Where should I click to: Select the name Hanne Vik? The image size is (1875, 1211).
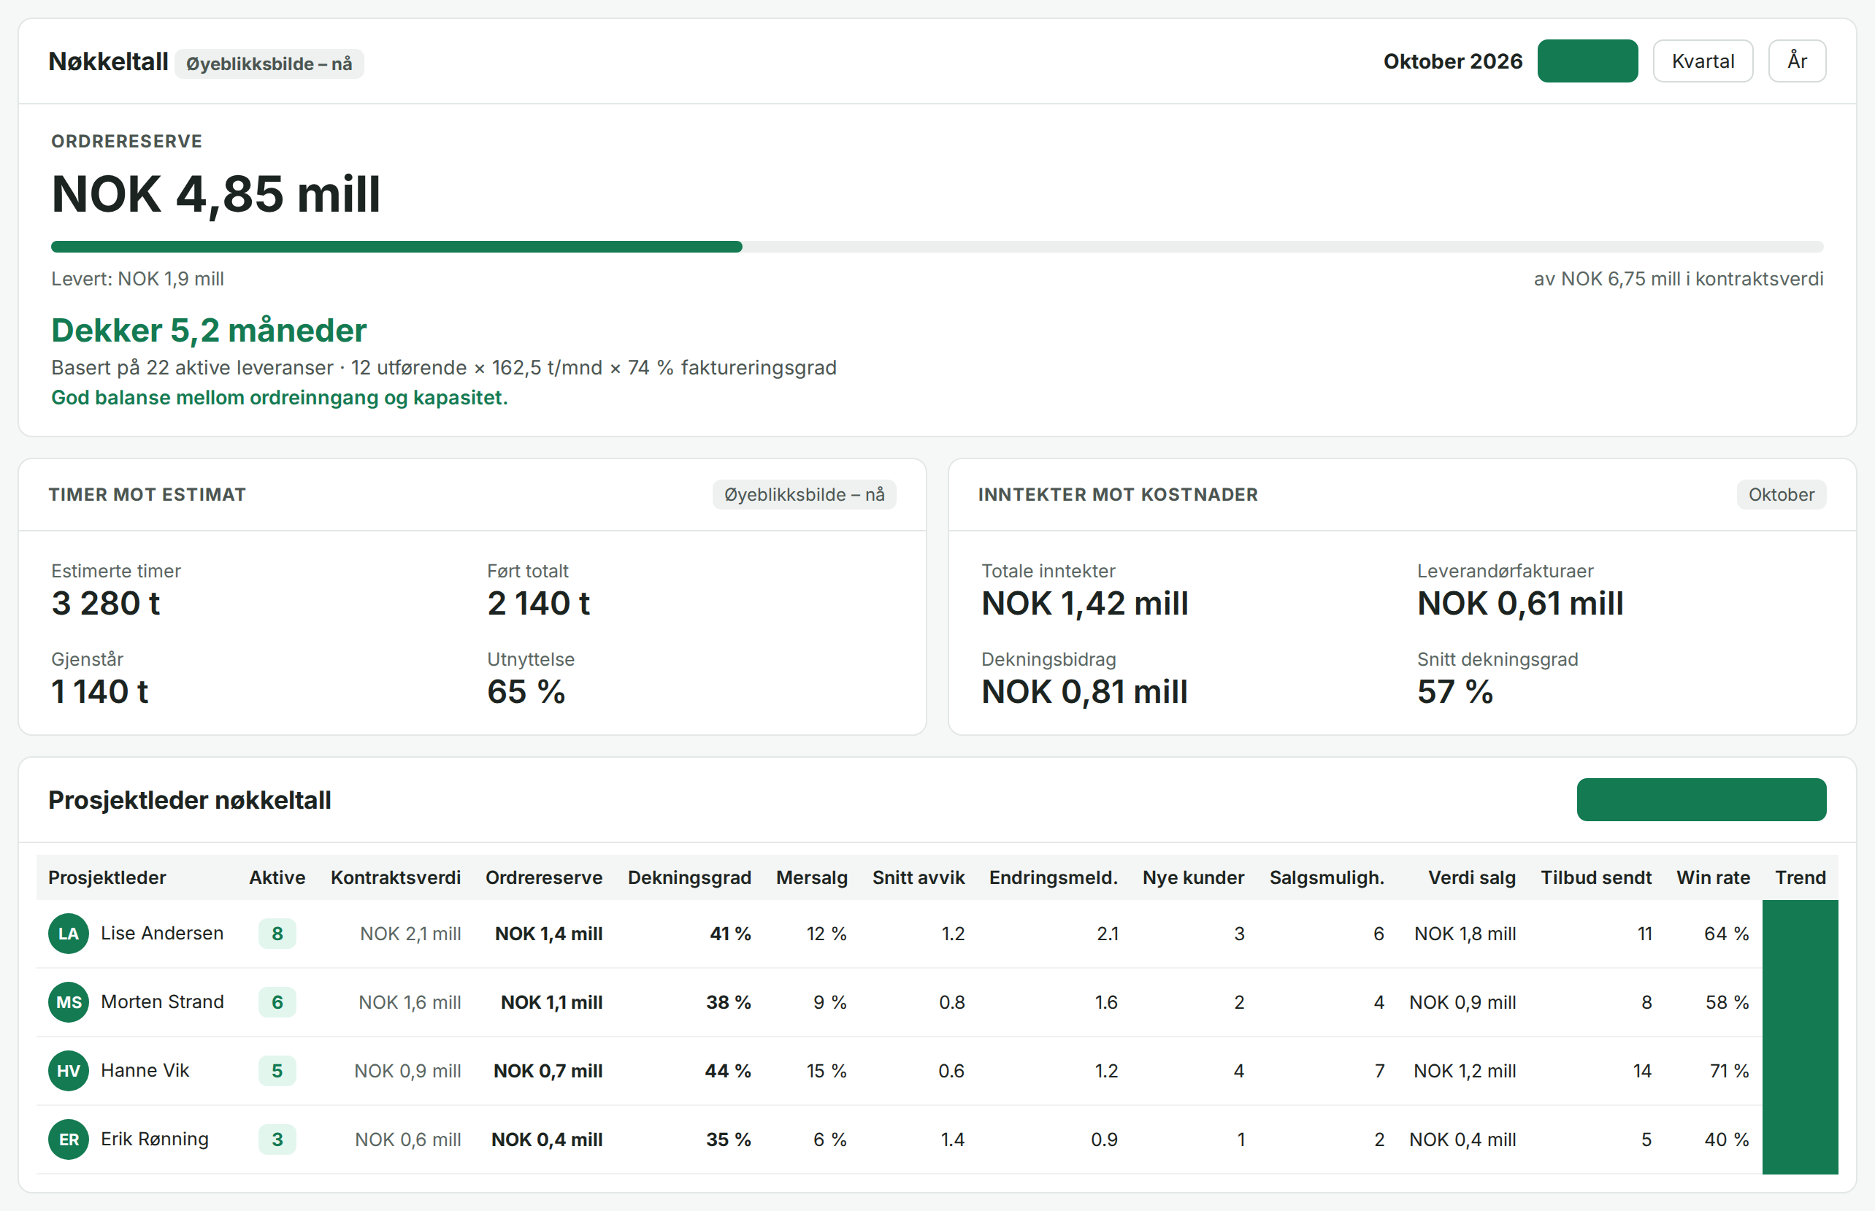[145, 1070]
